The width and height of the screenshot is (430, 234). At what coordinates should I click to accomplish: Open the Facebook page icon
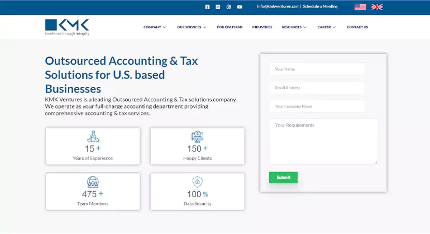click(207, 7)
